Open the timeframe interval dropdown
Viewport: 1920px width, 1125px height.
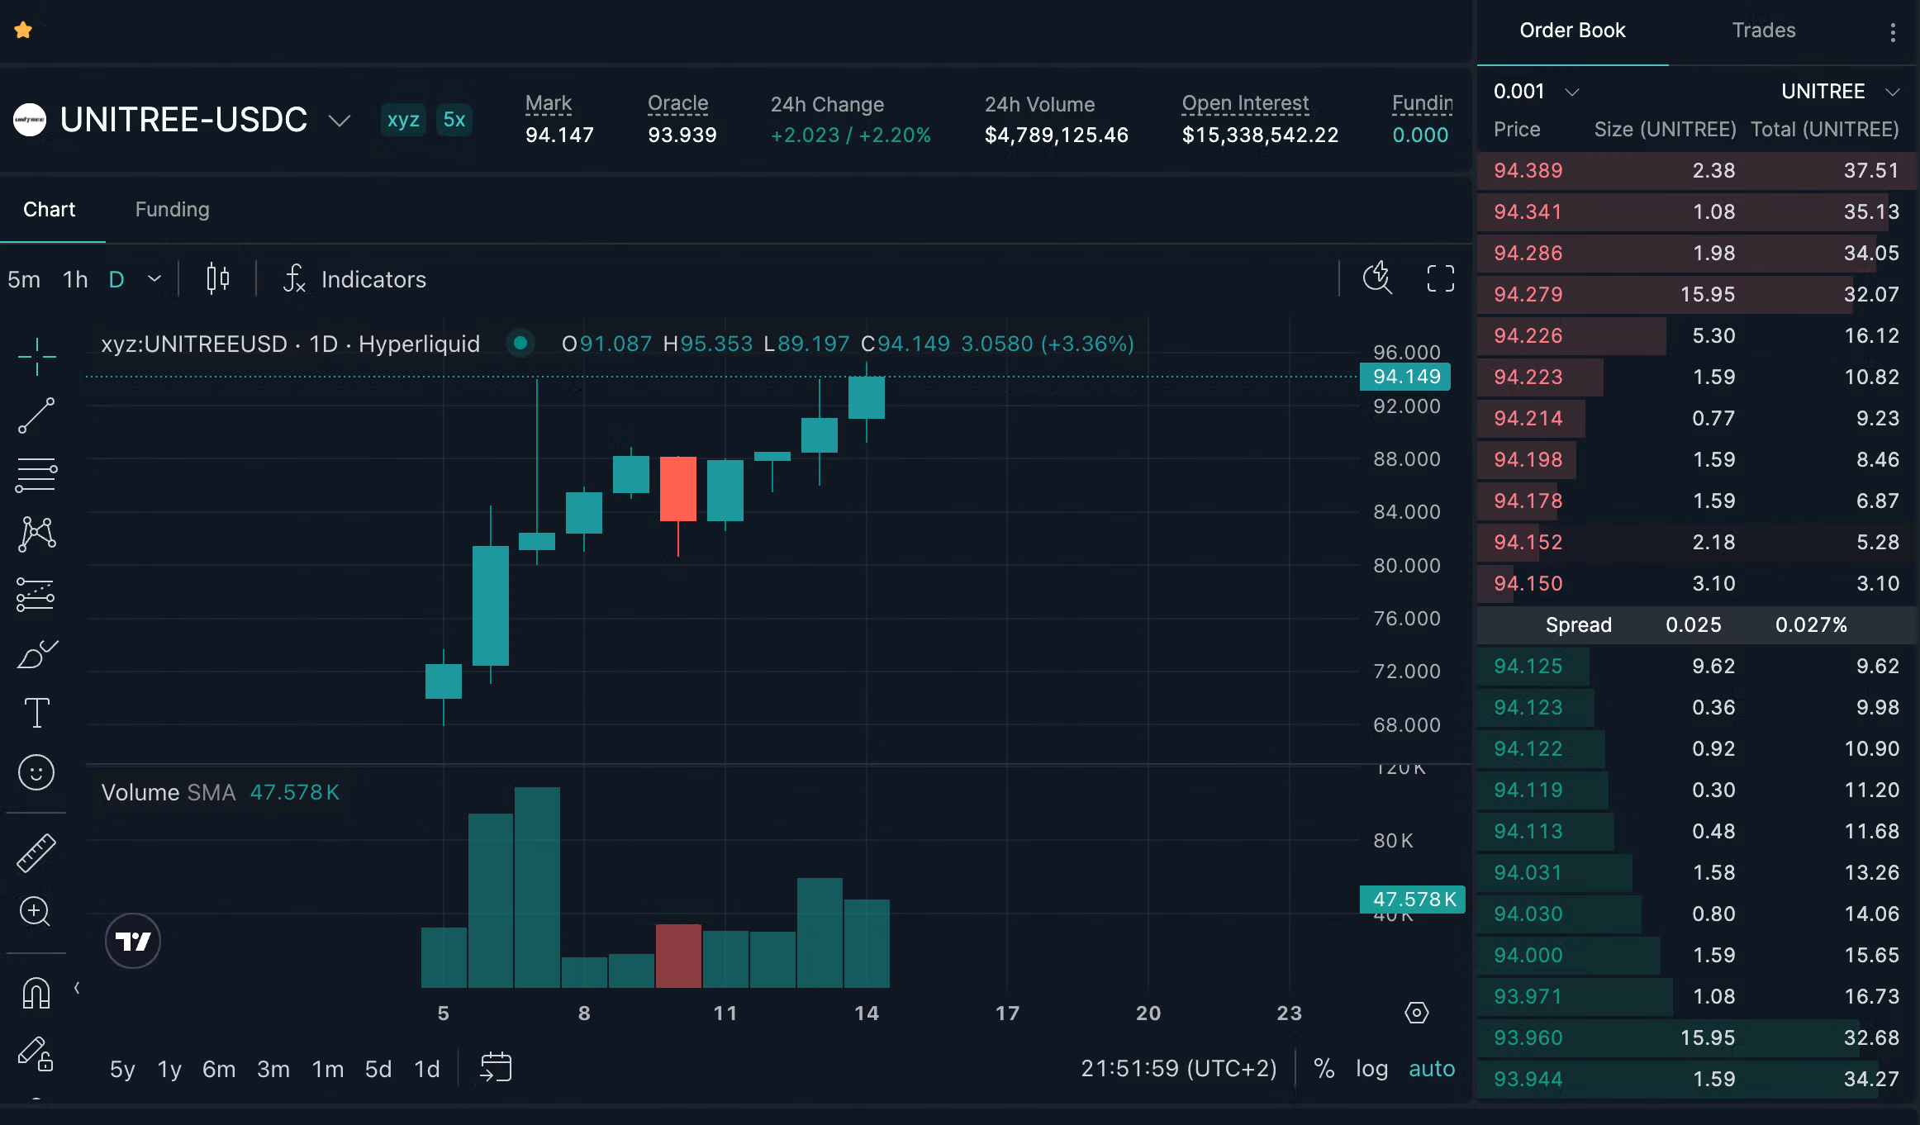[x=154, y=279]
